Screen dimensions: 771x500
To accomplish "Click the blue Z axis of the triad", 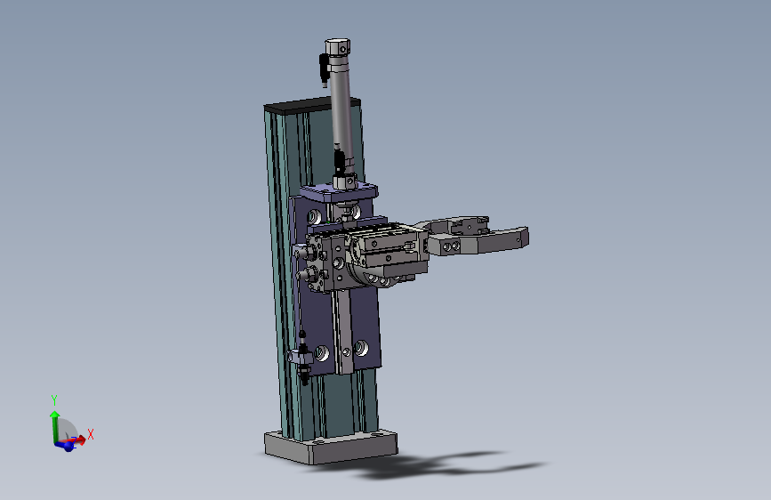I will (66, 446).
